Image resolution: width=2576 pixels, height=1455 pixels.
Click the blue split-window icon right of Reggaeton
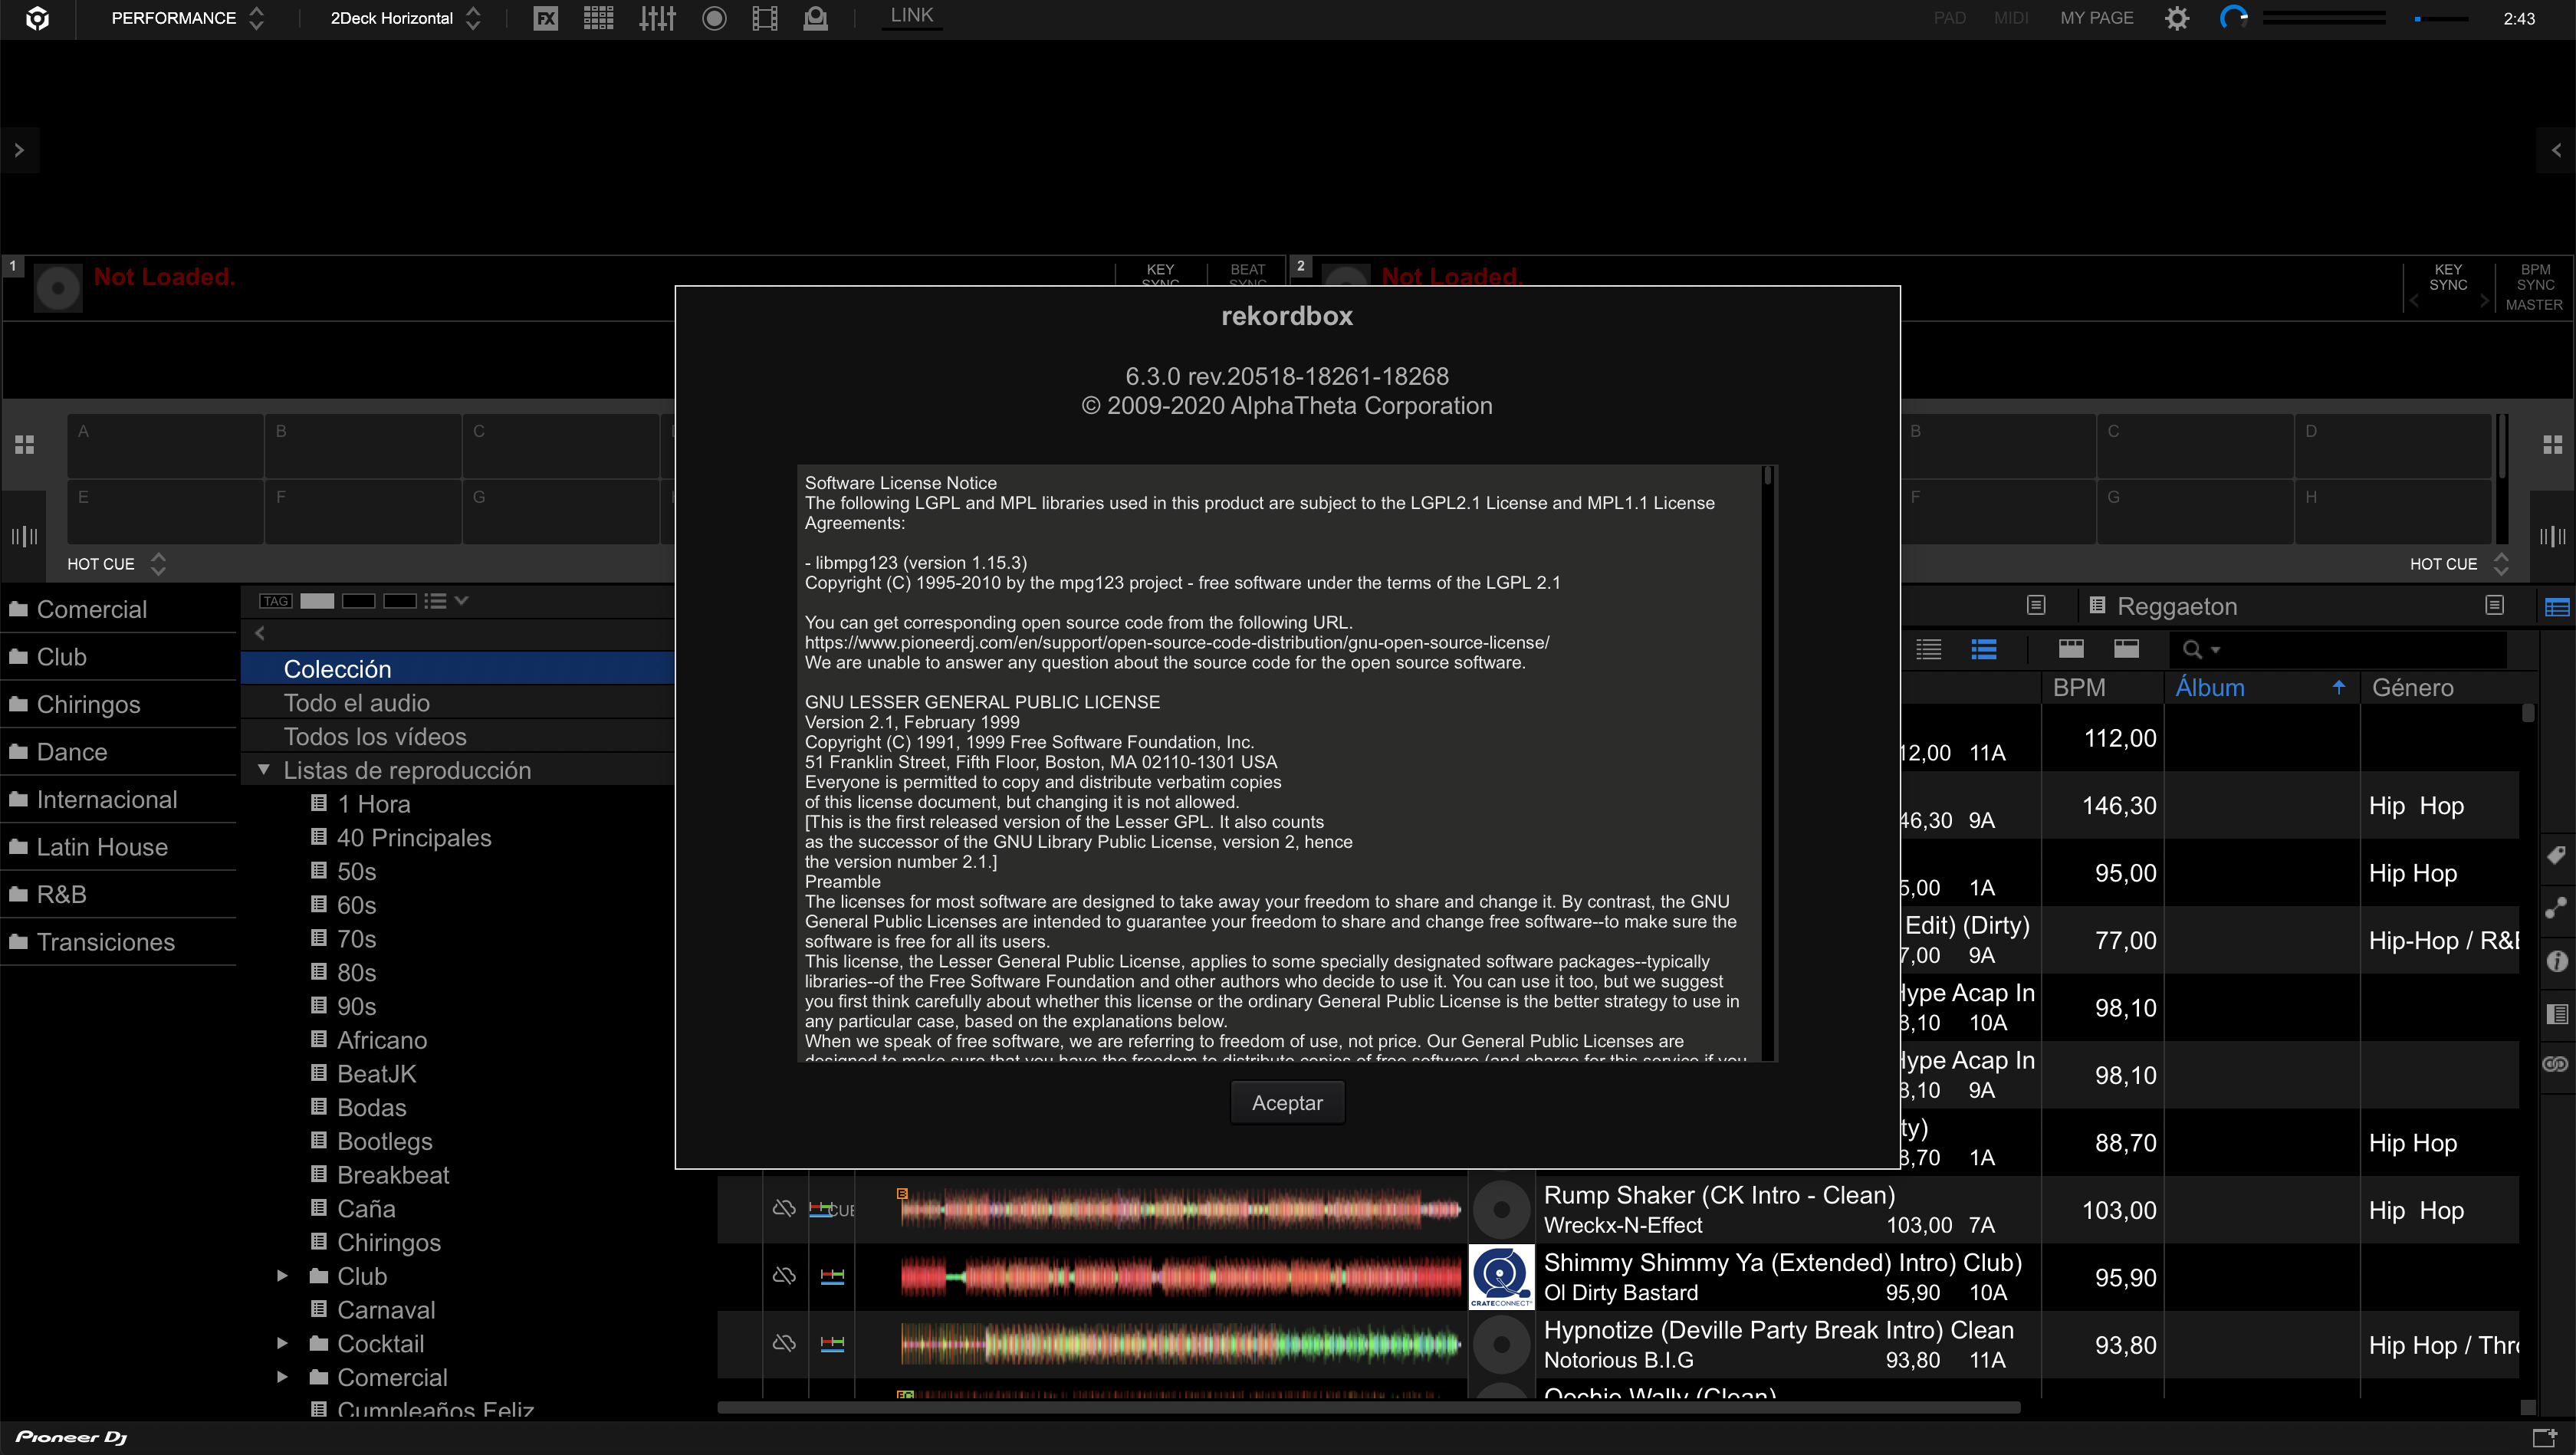tap(2557, 607)
